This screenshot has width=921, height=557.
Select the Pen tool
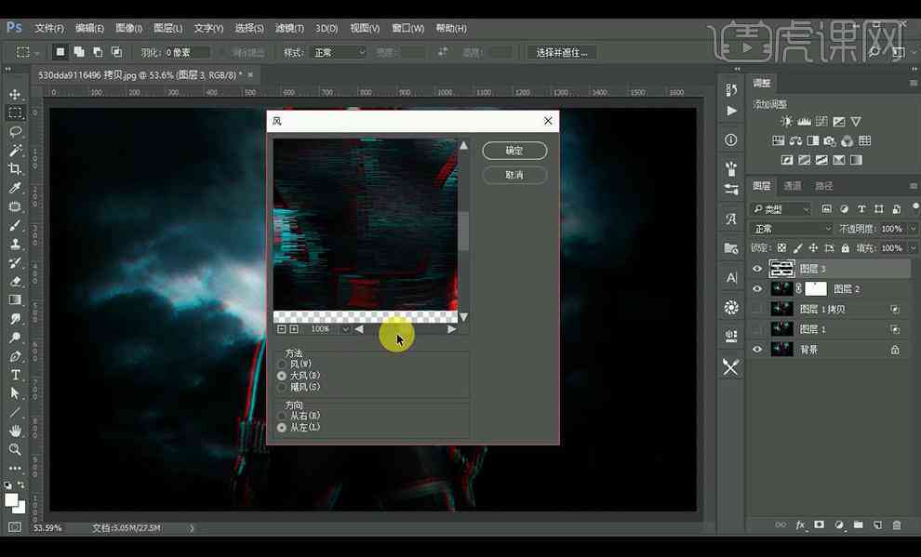(x=15, y=356)
